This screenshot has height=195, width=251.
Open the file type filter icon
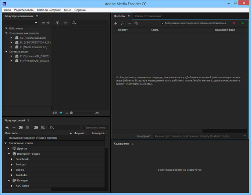(58, 23)
